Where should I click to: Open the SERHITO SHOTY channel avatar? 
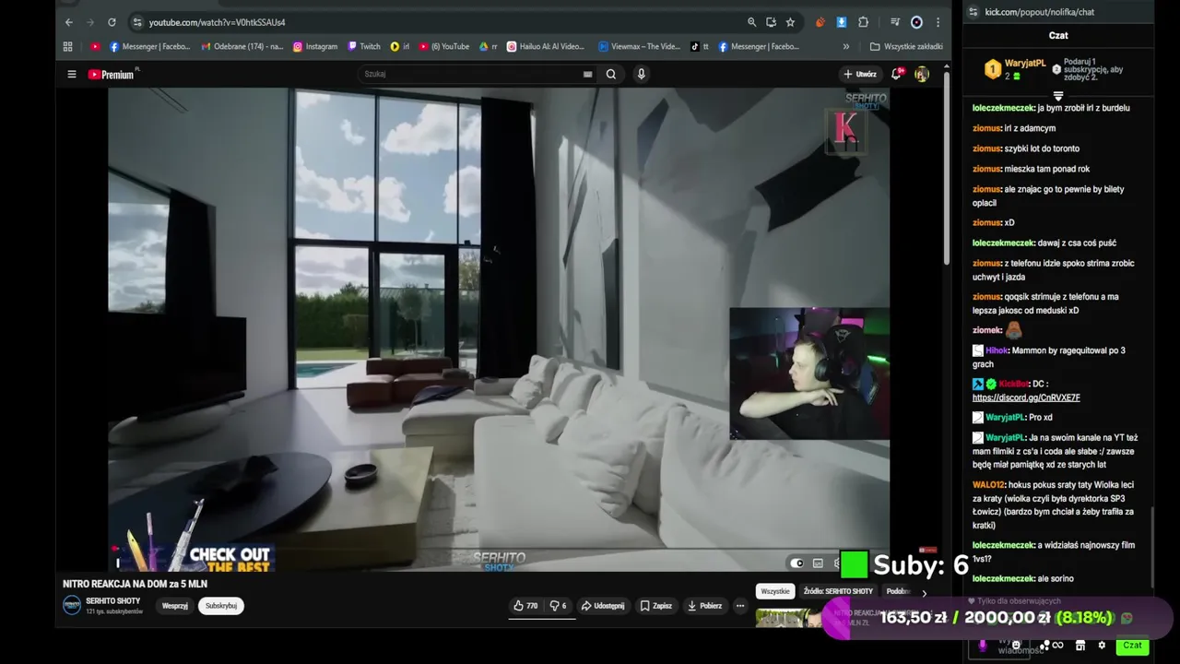pyautogui.click(x=72, y=605)
